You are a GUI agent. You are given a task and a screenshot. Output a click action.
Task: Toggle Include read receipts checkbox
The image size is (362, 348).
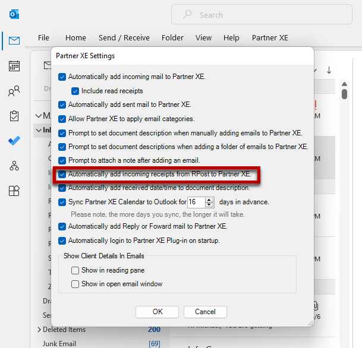click(75, 91)
